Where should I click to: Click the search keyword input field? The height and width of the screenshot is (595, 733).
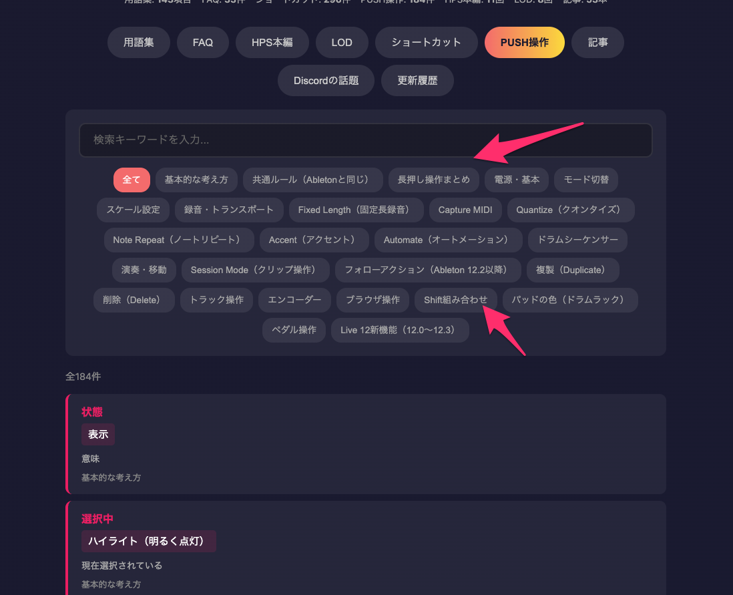tap(366, 140)
